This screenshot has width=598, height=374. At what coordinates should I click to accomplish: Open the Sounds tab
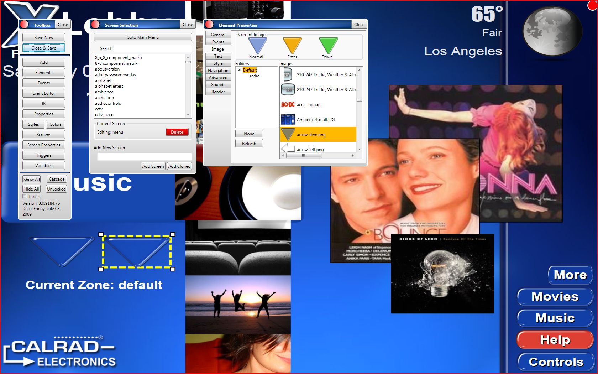click(x=218, y=85)
